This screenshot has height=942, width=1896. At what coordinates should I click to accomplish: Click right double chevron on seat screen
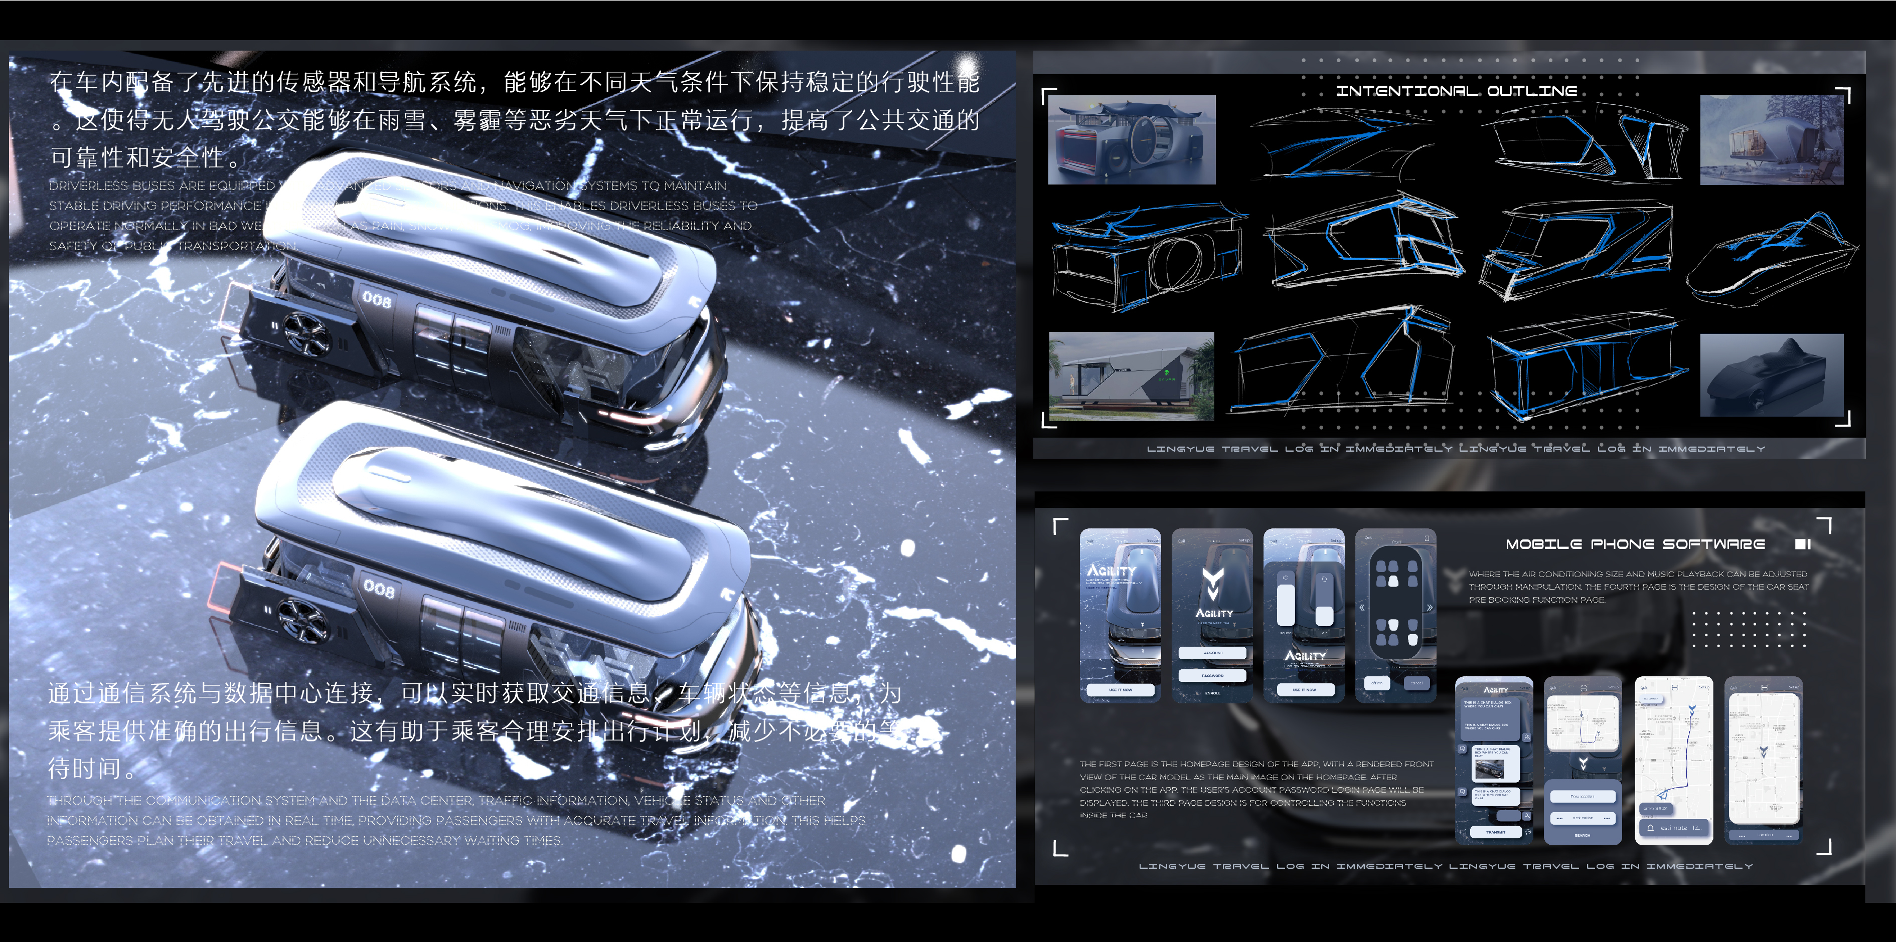[1430, 608]
